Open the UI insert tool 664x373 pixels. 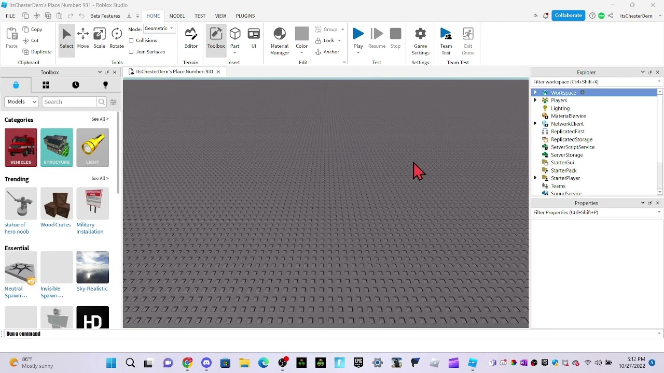pos(254,38)
